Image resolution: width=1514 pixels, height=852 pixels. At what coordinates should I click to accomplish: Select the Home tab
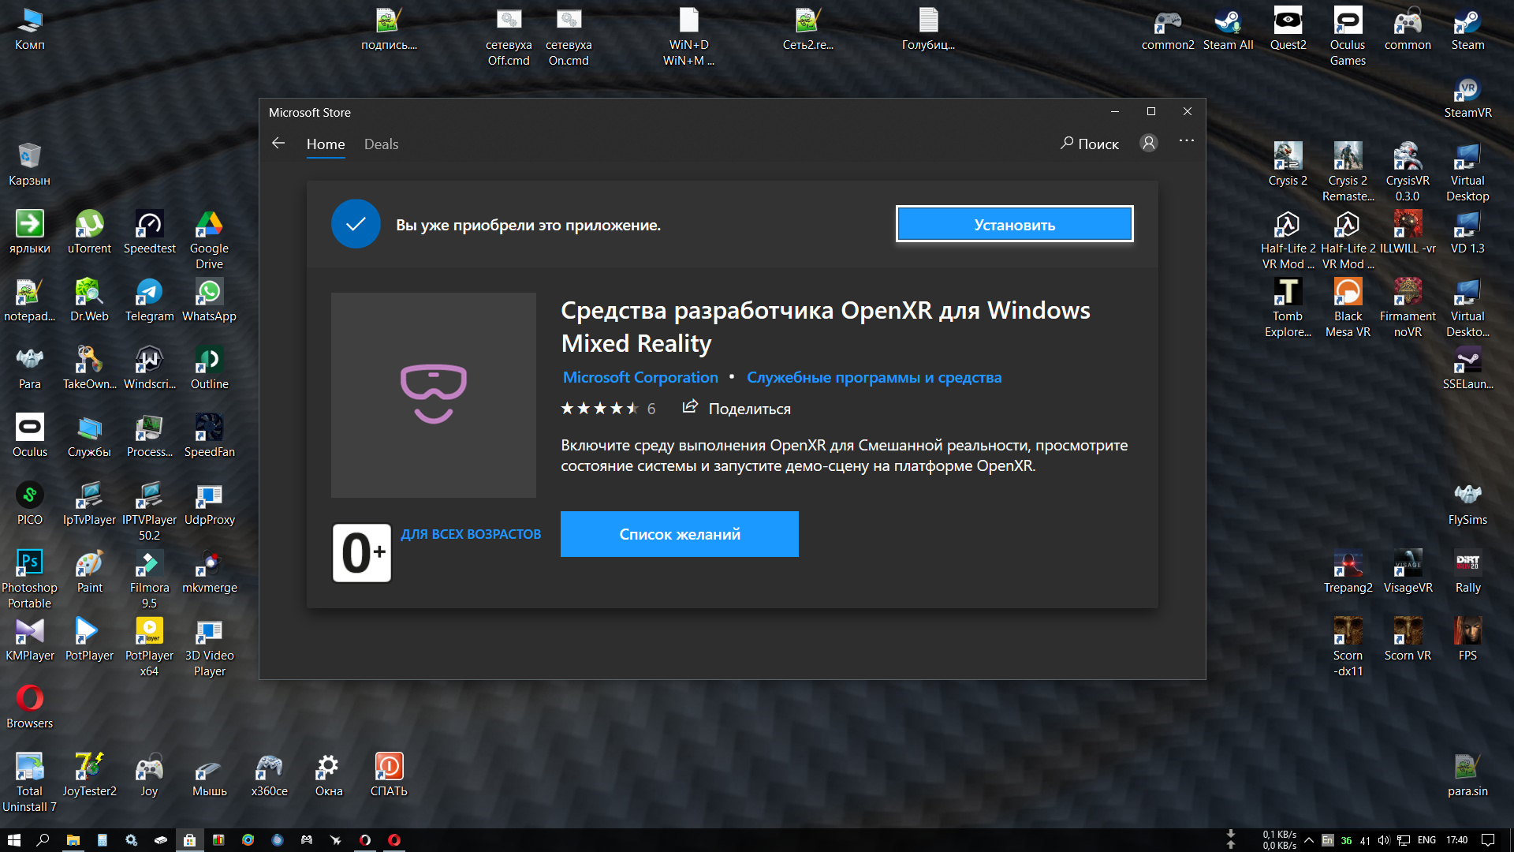(x=326, y=144)
